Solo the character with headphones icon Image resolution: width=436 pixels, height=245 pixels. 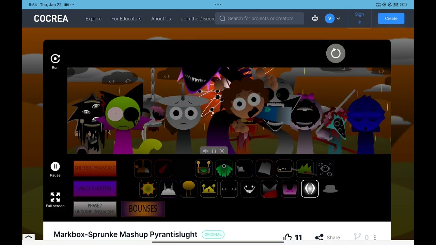point(214,151)
